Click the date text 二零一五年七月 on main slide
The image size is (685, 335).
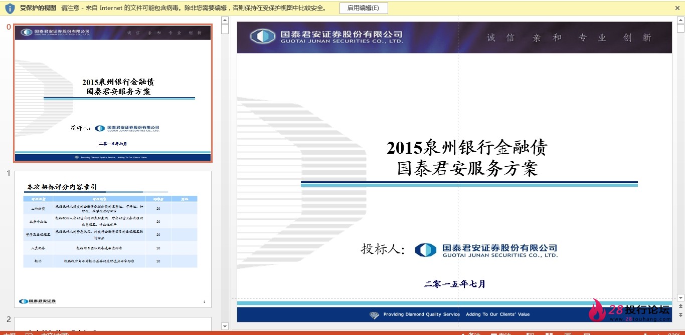454,284
